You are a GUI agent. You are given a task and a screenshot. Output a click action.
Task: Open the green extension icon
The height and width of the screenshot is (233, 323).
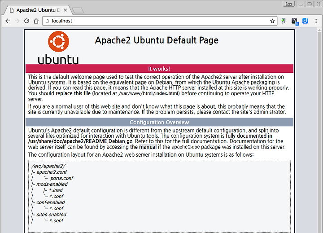(x=284, y=21)
